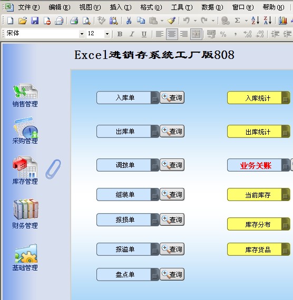Open the 销售管理 sidebar icon
This screenshot has height=300, width=293.
click(x=25, y=95)
